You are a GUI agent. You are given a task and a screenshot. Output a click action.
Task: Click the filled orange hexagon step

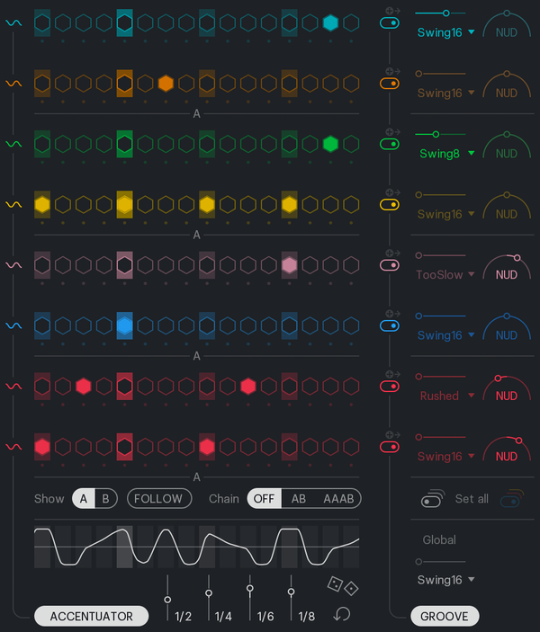click(x=166, y=84)
